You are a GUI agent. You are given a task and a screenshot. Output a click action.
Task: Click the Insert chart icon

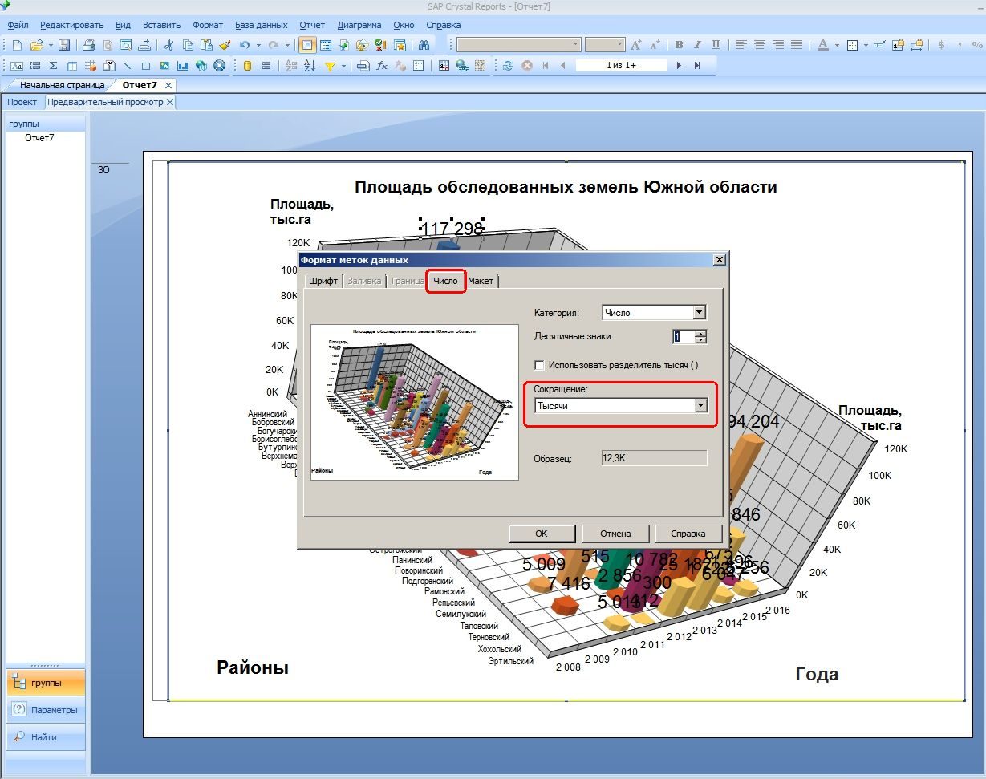click(183, 66)
